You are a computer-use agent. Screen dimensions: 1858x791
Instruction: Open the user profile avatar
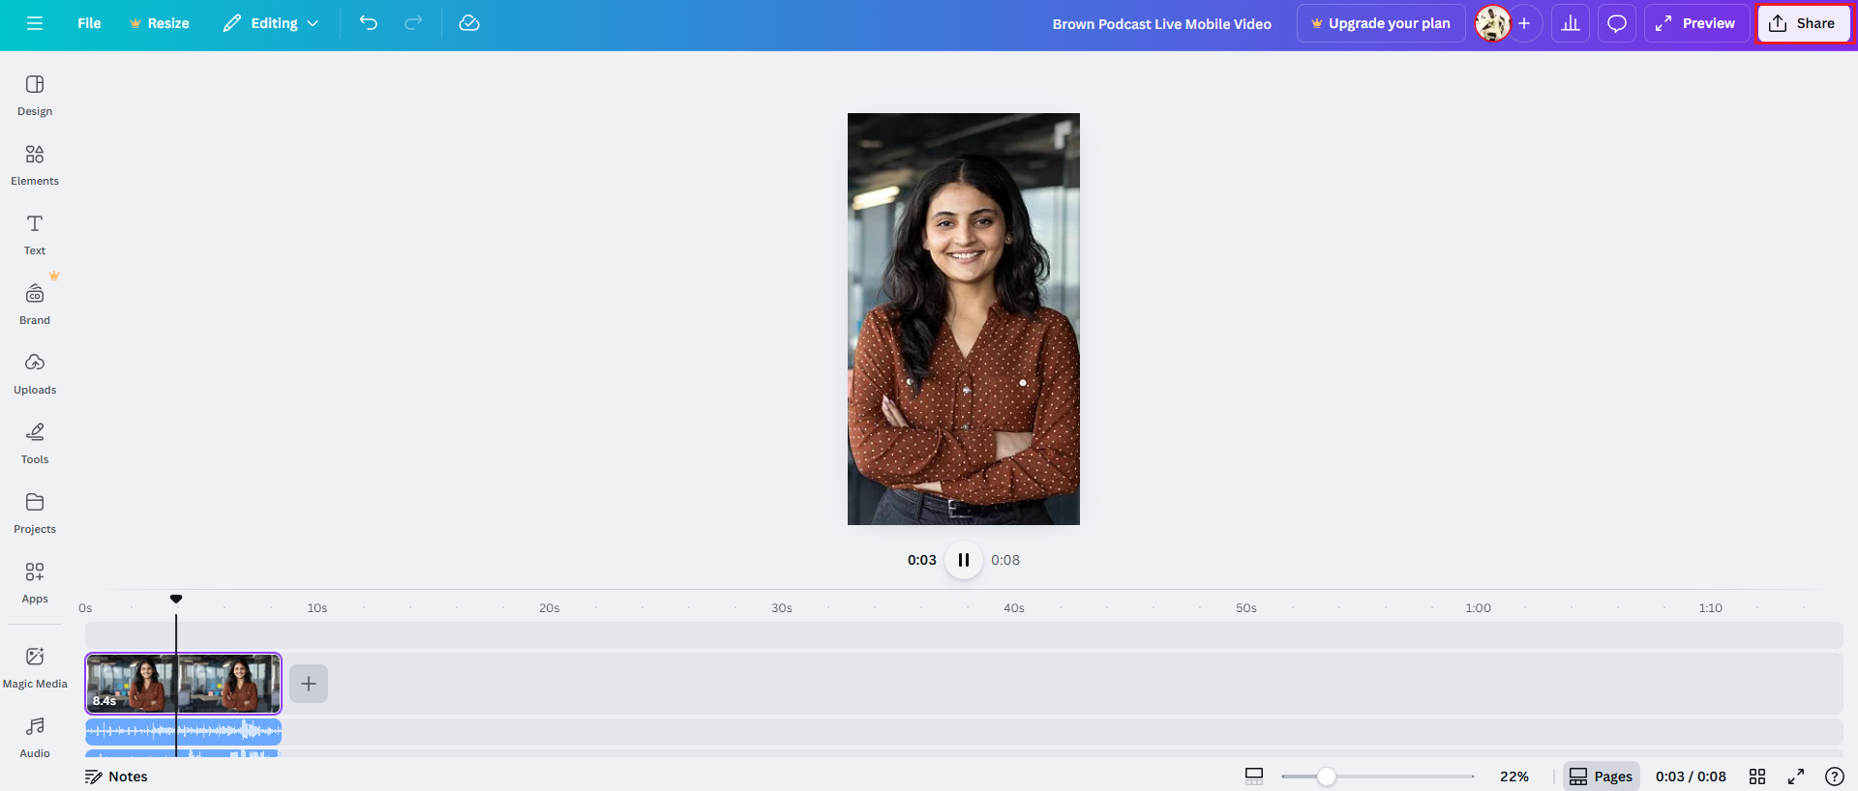1492,23
